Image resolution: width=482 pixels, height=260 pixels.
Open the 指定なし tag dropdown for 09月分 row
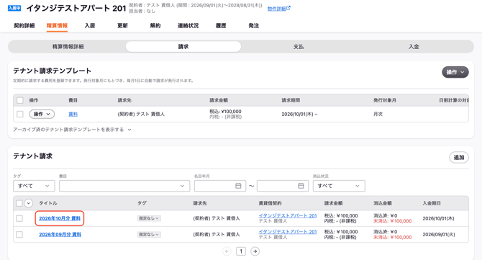(149, 235)
